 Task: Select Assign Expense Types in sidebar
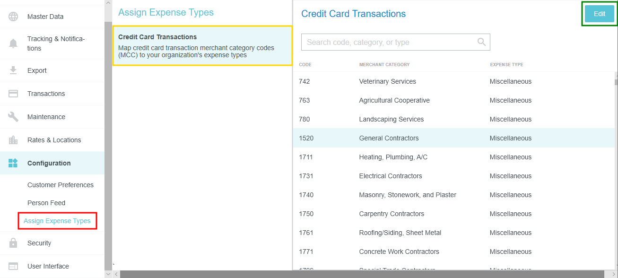tap(57, 221)
